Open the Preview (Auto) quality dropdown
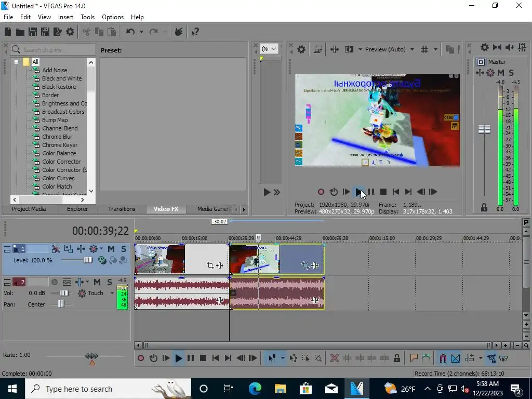Screen dimensions: 532x399 click(x=412, y=49)
